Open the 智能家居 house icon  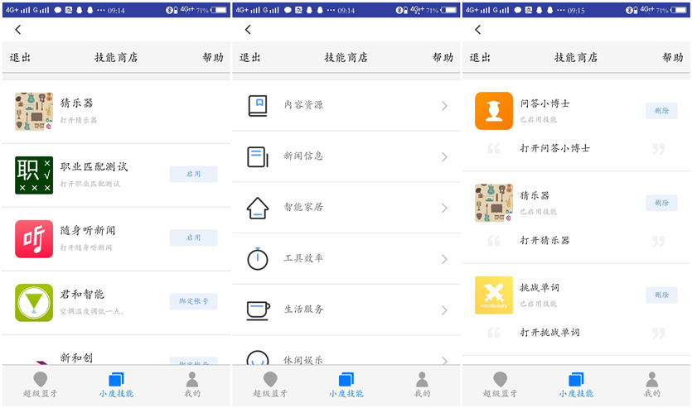click(x=259, y=208)
